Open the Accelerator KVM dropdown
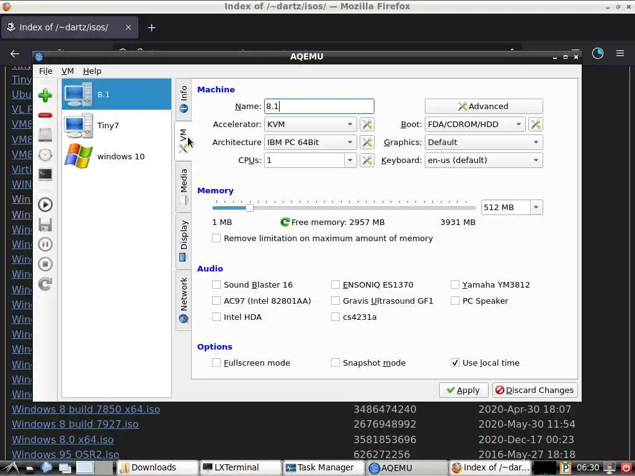 310,124
